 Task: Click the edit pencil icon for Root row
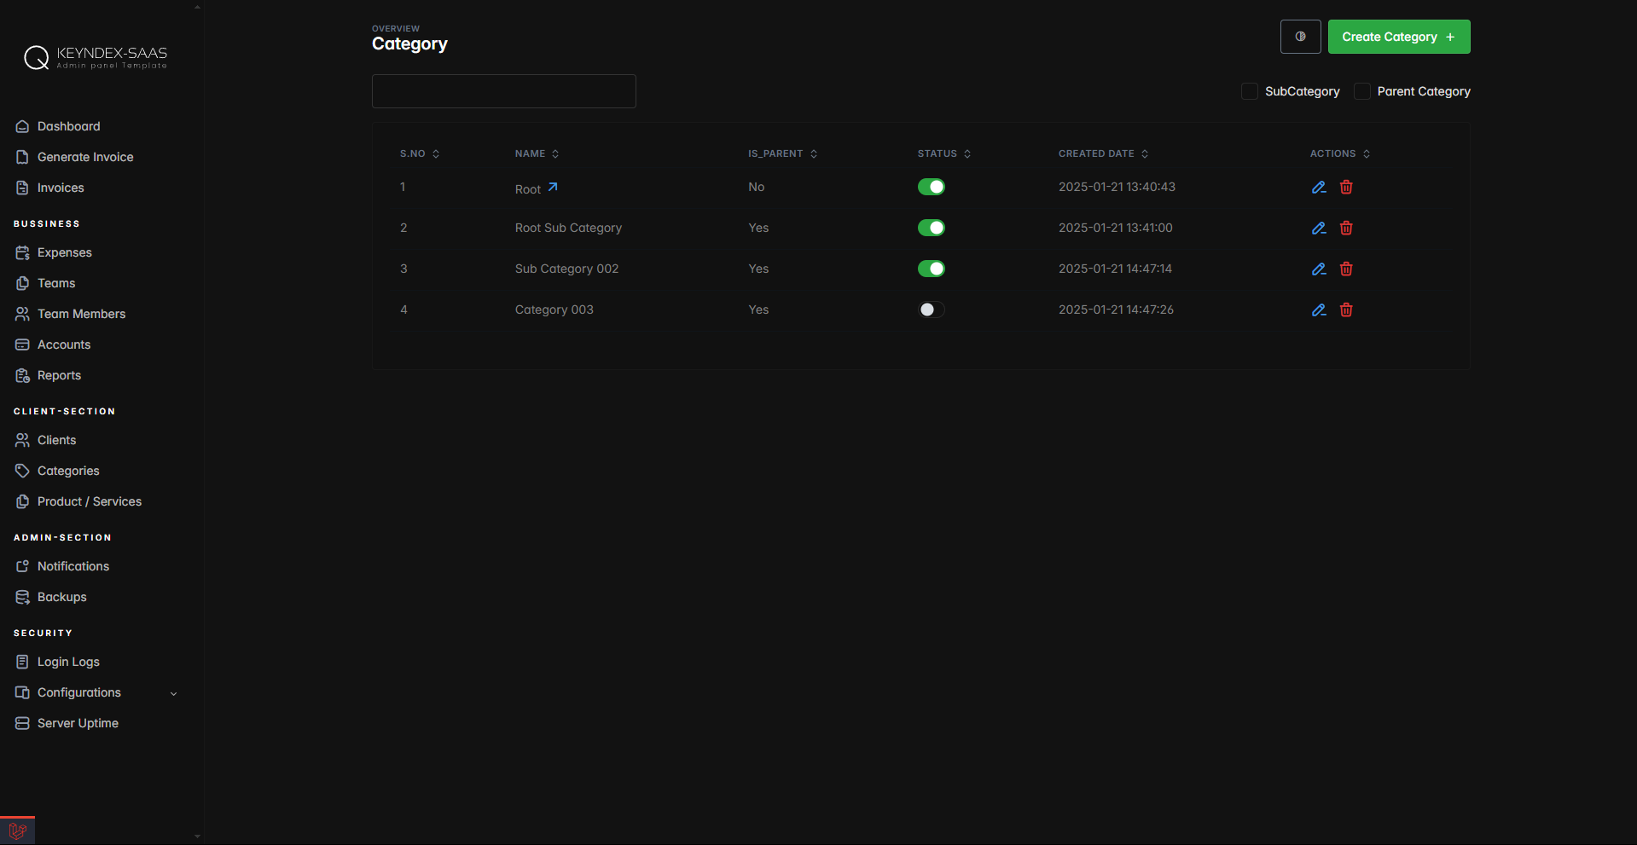[1318, 188]
